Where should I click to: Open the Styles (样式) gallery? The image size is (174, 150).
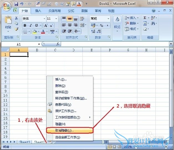[117, 24]
